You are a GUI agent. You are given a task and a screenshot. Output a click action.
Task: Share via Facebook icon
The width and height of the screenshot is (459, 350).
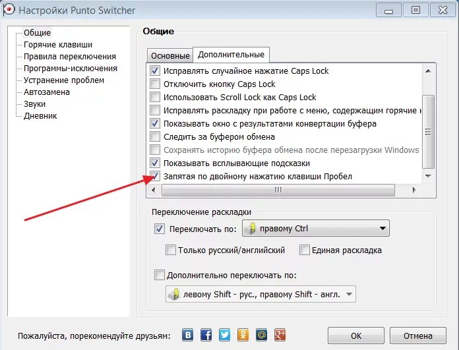tap(206, 335)
